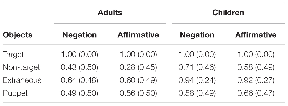This screenshot has width=288, height=106.
Task: Click the Adults column group header
Action: point(110,13)
